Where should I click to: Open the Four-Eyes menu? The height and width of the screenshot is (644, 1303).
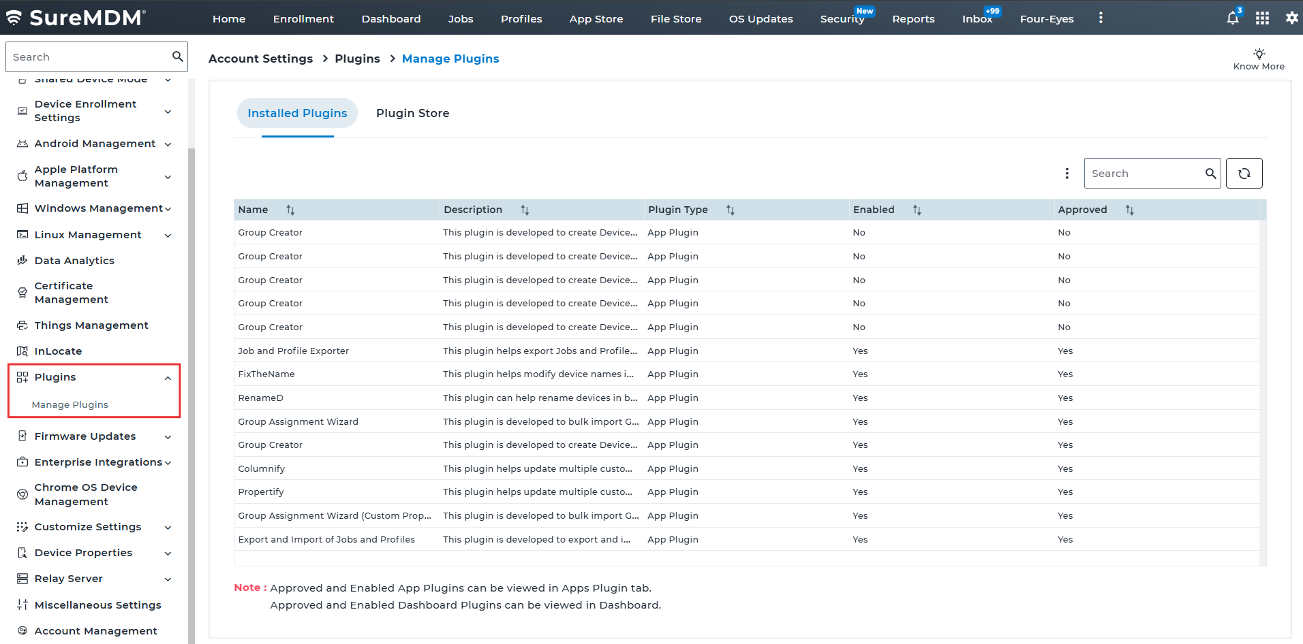coord(1047,19)
